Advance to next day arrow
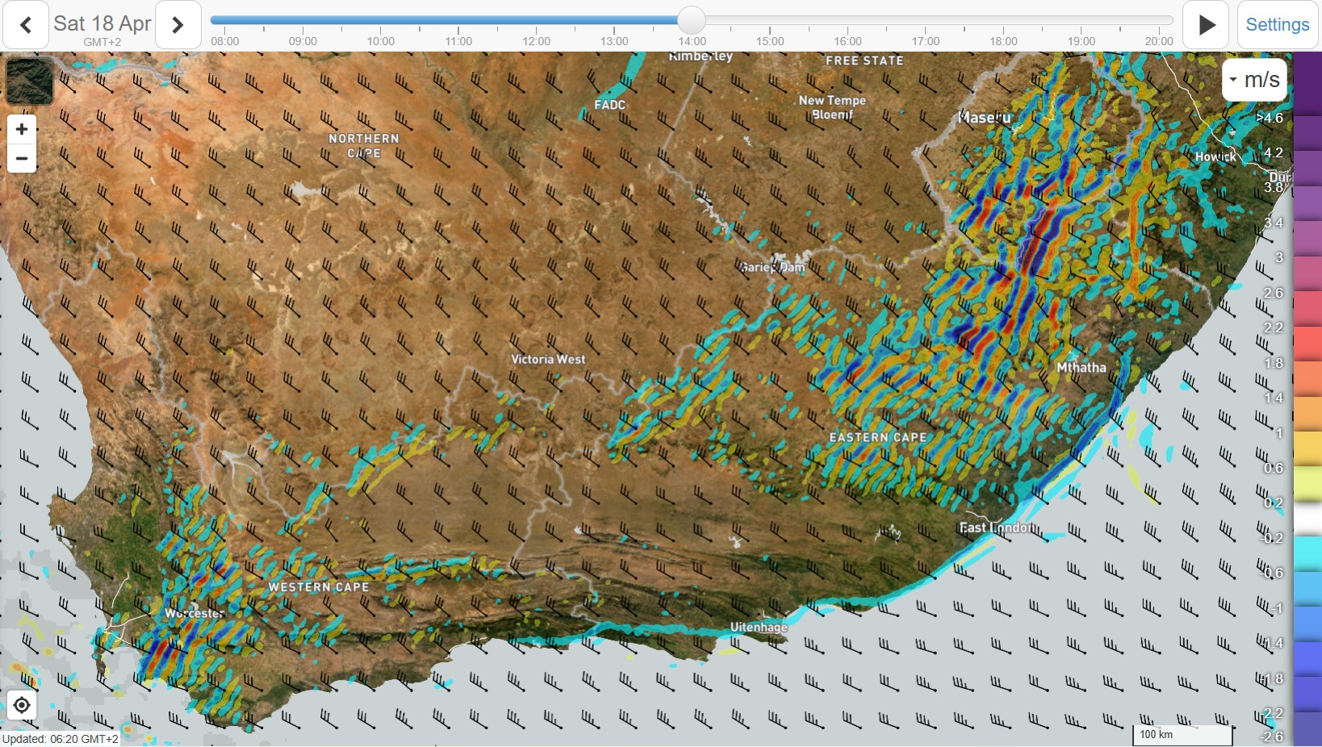Image resolution: width=1322 pixels, height=747 pixels. click(x=178, y=25)
